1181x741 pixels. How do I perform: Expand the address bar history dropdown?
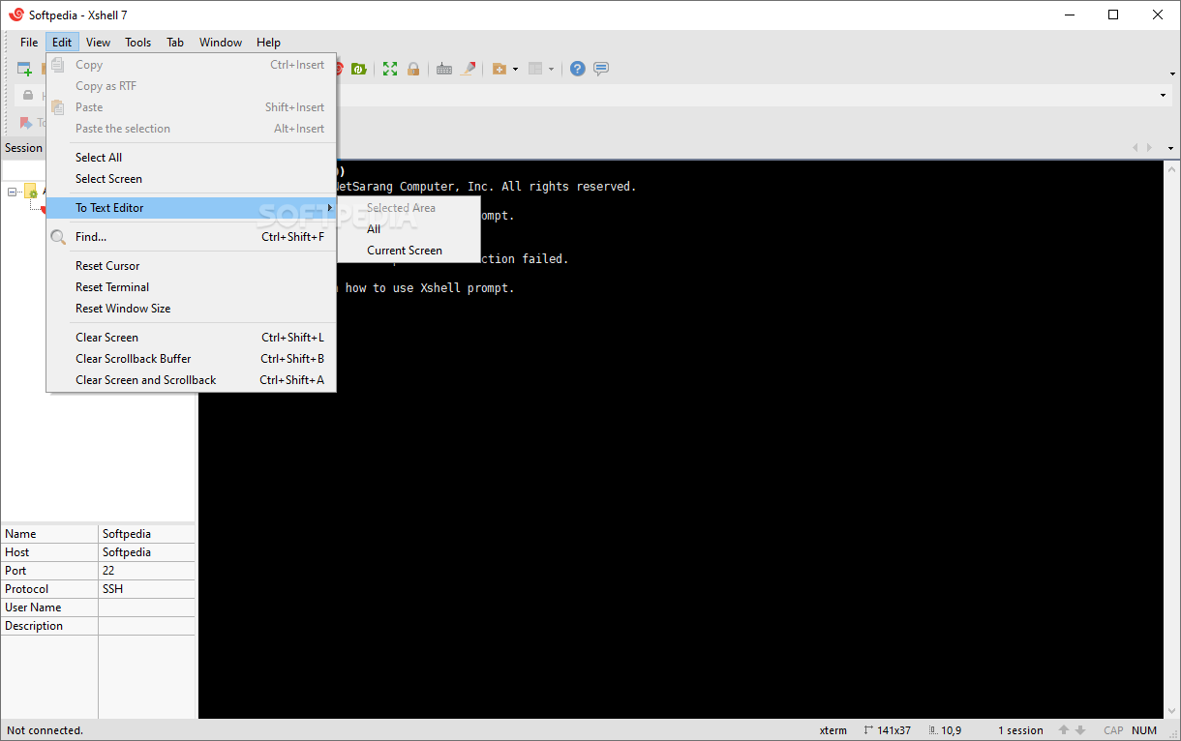1164,95
